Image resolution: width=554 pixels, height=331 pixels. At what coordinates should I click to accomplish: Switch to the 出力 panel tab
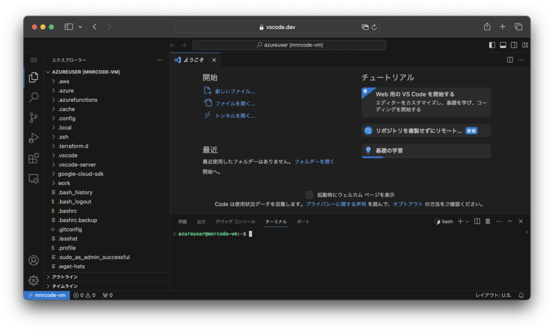pyautogui.click(x=201, y=222)
